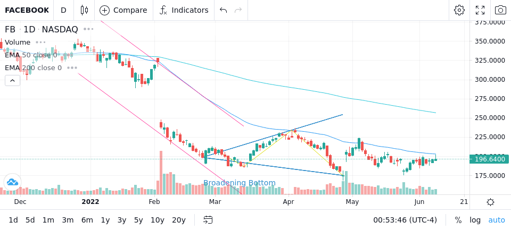Open more options for Volume indicator
This screenshot has width=511, height=230.
[41, 42]
